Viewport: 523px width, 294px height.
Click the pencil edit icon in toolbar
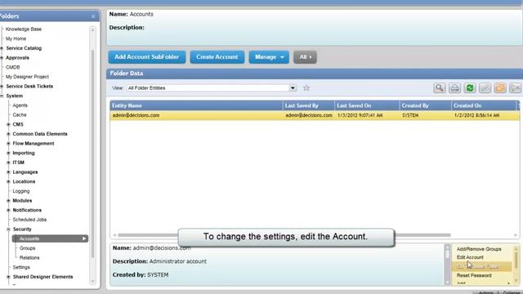click(485, 88)
